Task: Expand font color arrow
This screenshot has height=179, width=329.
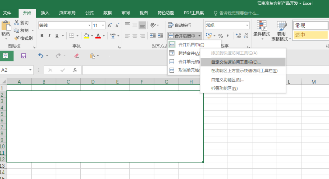Action: tap(104, 36)
